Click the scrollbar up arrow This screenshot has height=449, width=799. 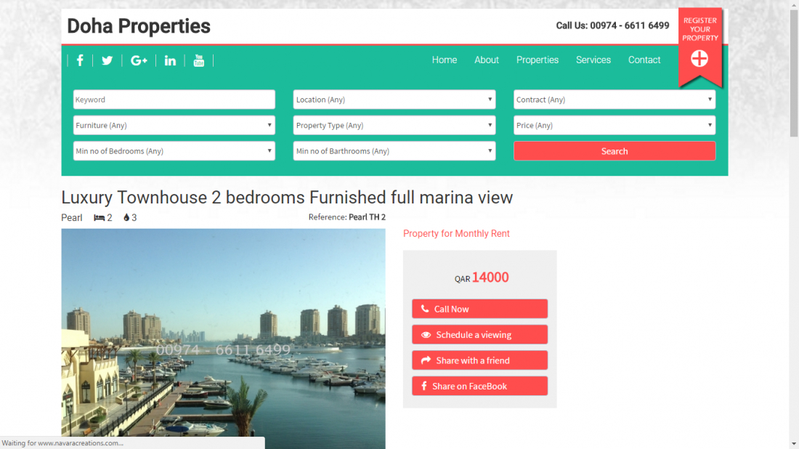click(x=794, y=4)
